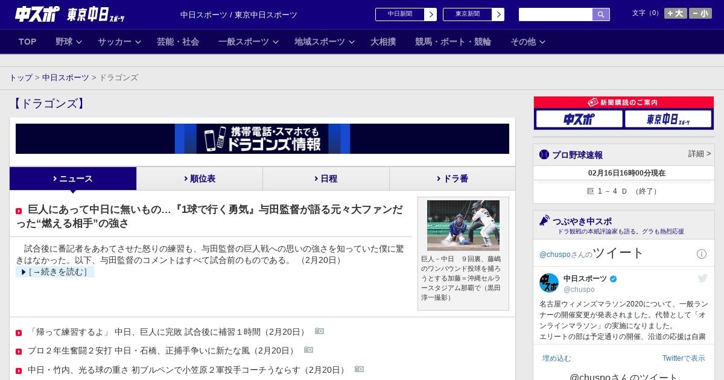This screenshot has width=724, height=380.
Task: Open the 野球 menu
Action: pos(64,42)
